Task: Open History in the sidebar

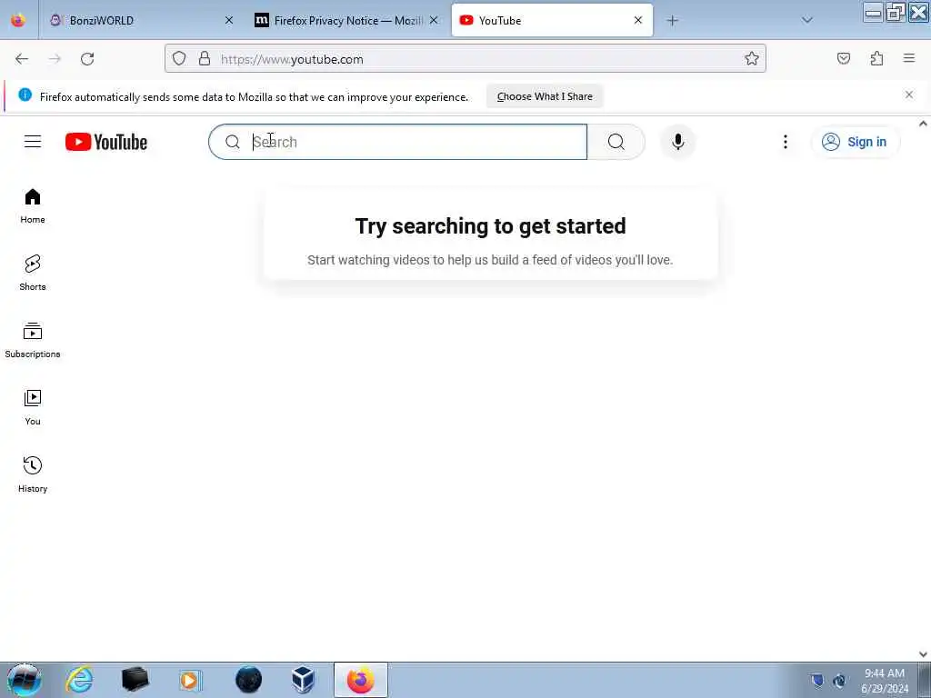Action: coord(33,474)
